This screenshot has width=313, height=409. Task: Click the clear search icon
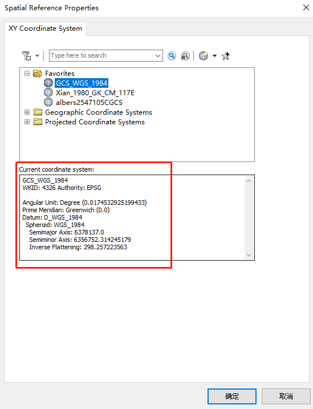[185, 56]
